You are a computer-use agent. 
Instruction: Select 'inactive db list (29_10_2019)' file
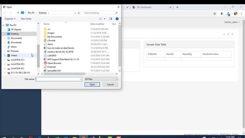[60, 52]
